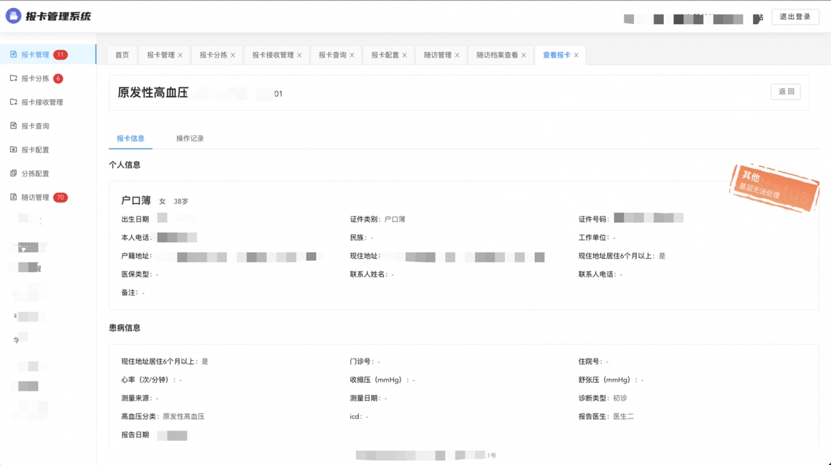Viewport: 831px width, 465px height.
Task: Open 报卡接收管理 in the sidebar
Action: tap(48, 102)
